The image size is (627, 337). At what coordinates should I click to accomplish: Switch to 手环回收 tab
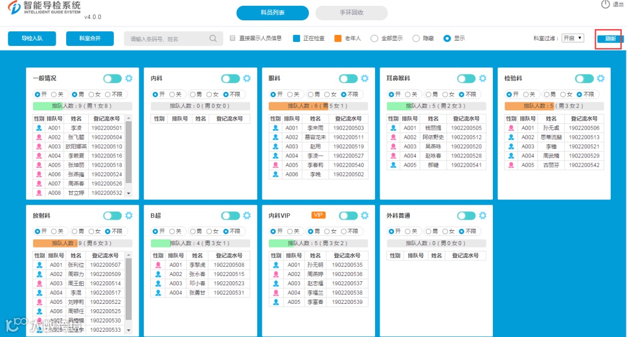pyautogui.click(x=351, y=12)
